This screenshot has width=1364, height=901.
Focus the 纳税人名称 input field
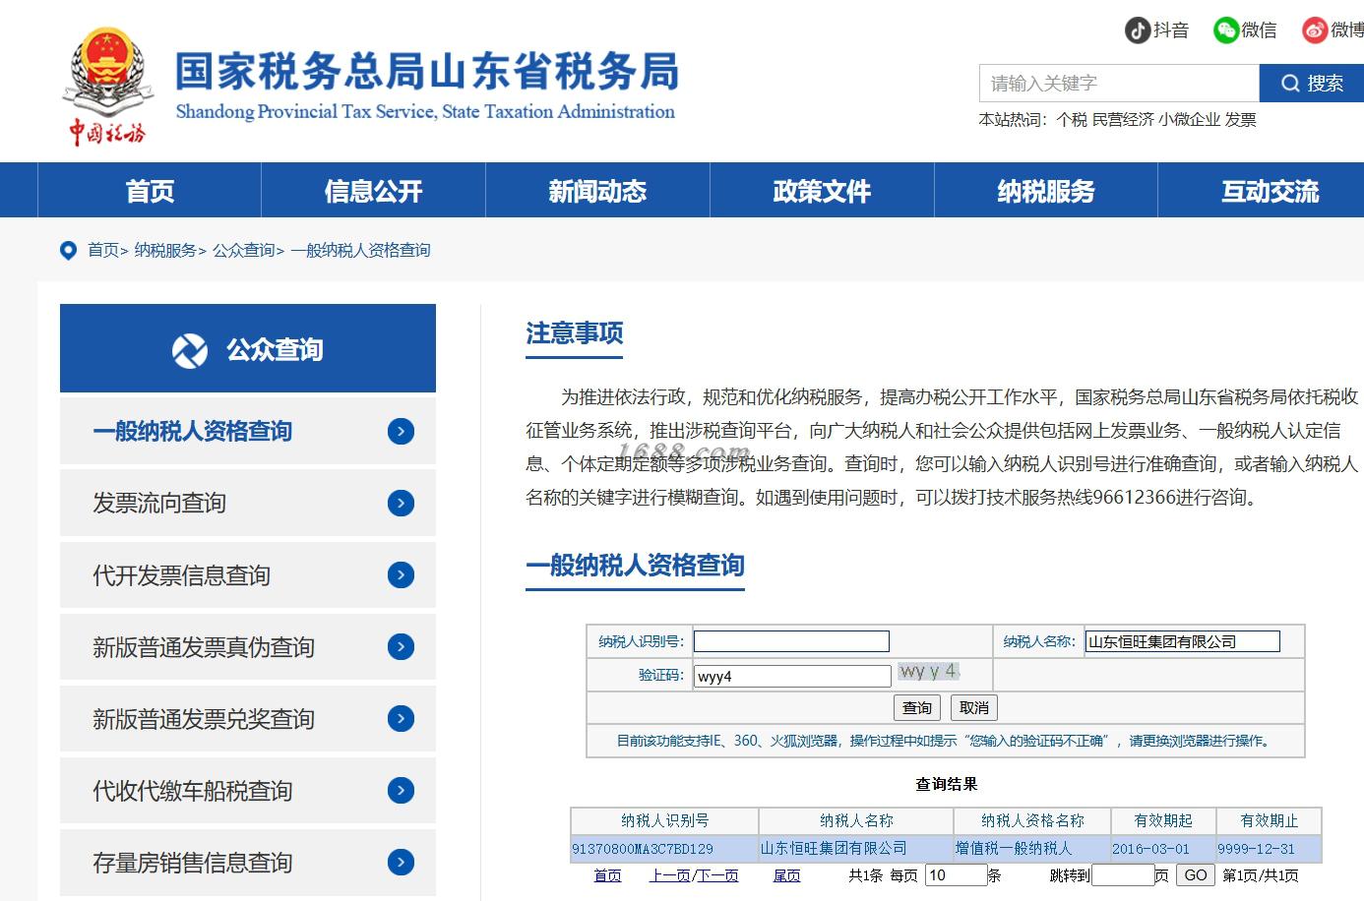click(x=1182, y=641)
